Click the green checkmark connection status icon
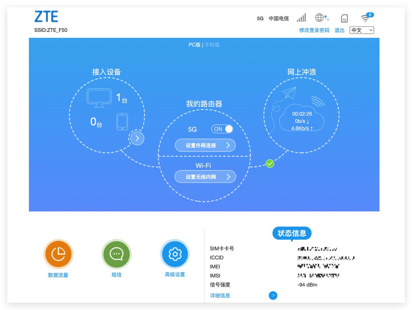412x310 pixels. pyautogui.click(x=270, y=164)
